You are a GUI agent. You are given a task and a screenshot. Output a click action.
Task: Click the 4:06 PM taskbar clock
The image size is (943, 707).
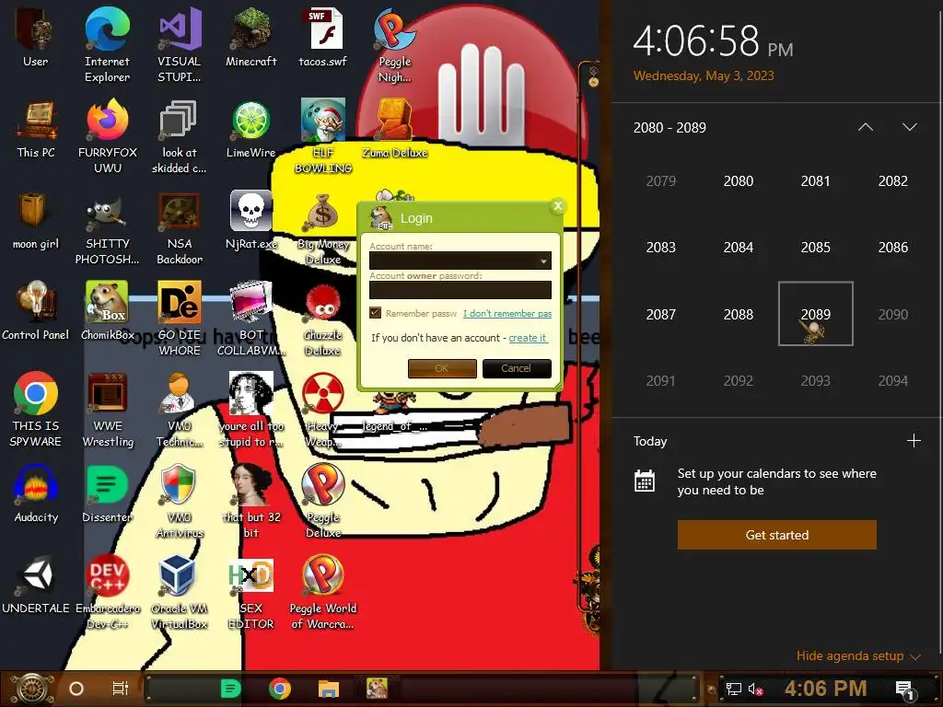(826, 689)
